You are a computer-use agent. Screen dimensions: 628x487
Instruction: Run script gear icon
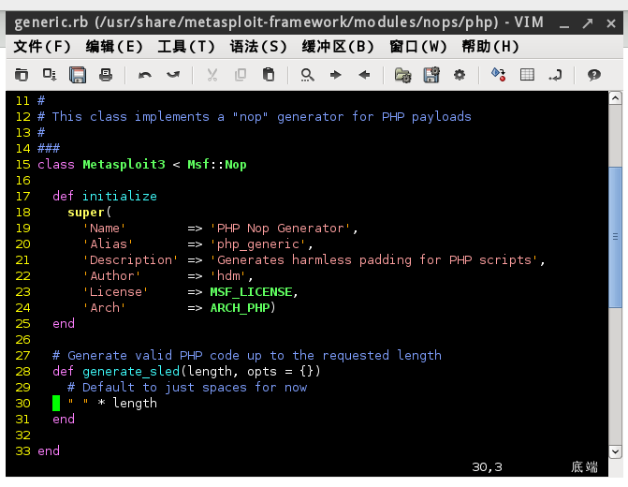pos(460,75)
